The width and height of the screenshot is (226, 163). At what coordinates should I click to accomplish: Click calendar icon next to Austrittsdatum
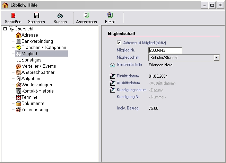[112, 83]
